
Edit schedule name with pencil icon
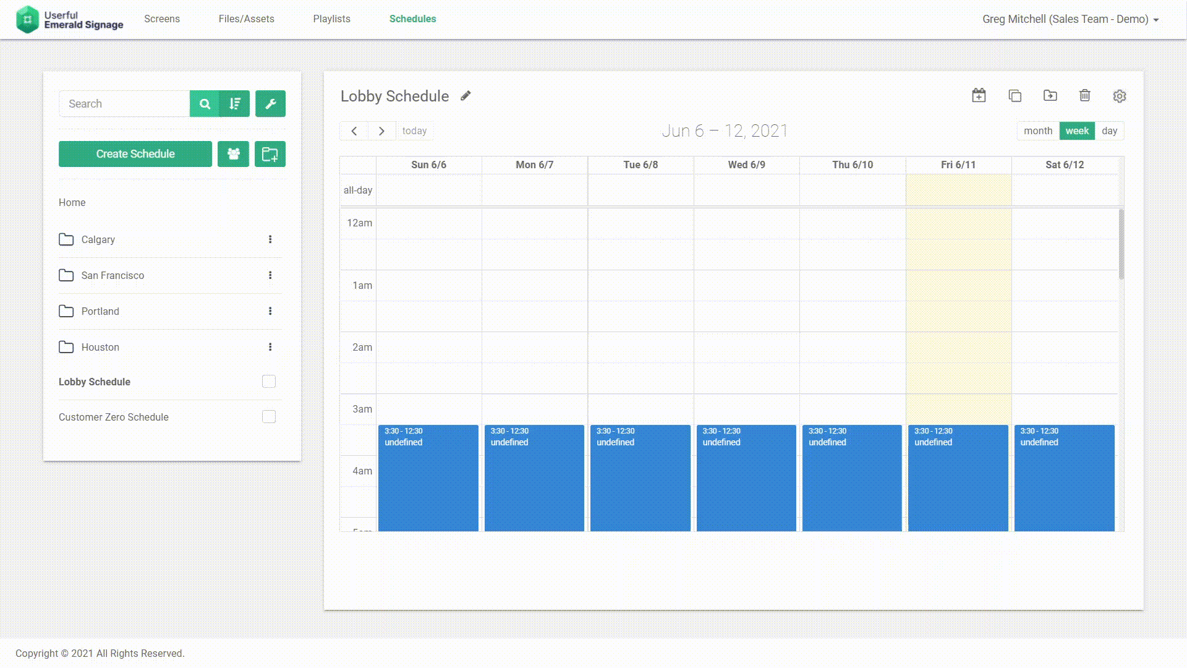tap(466, 96)
